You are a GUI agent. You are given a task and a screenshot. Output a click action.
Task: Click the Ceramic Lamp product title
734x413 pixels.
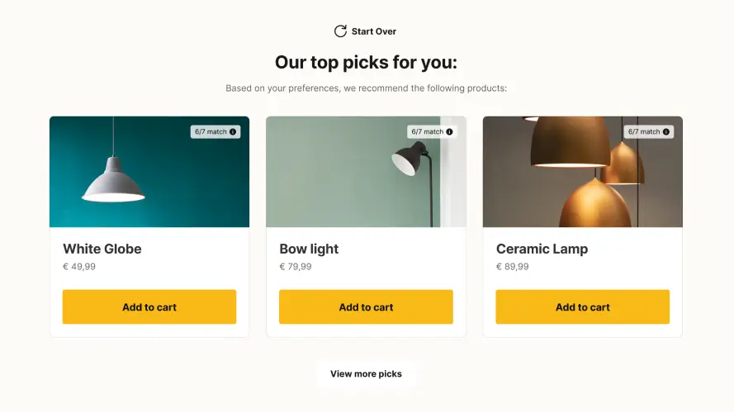[542, 249]
